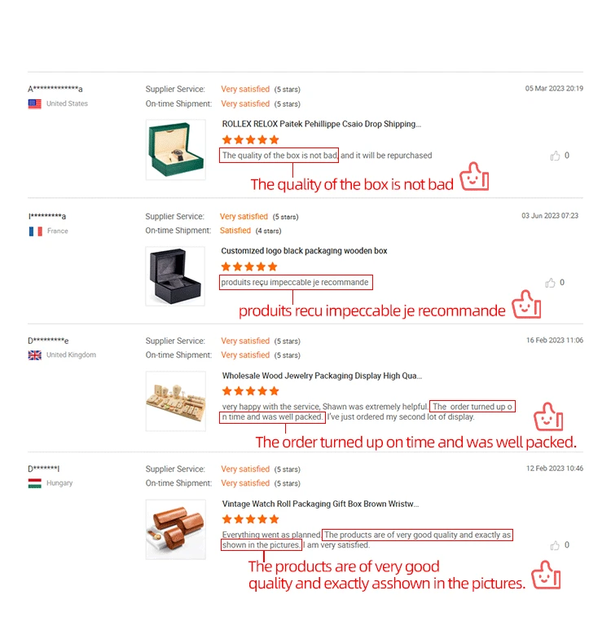Click the reviewer name D*********e
The height and width of the screenshot is (630, 611).
[x=48, y=341]
